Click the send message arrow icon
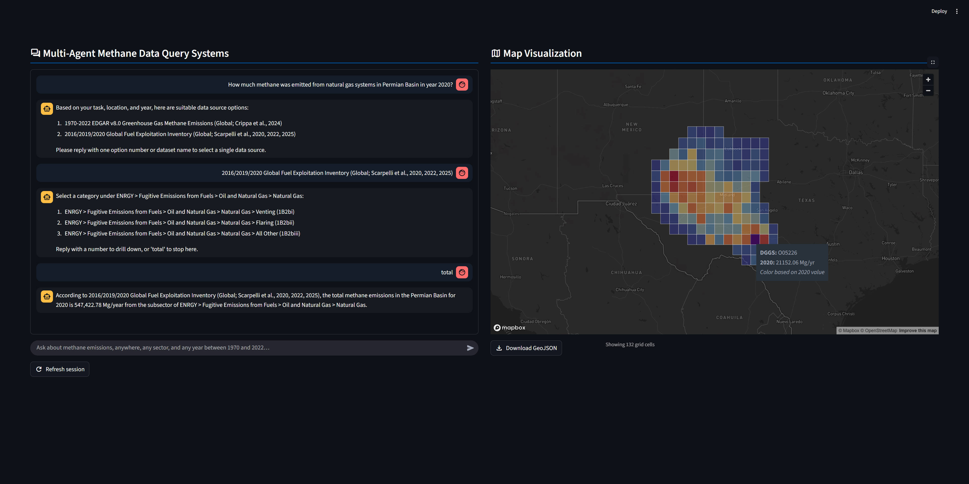The image size is (969, 484). 470,348
